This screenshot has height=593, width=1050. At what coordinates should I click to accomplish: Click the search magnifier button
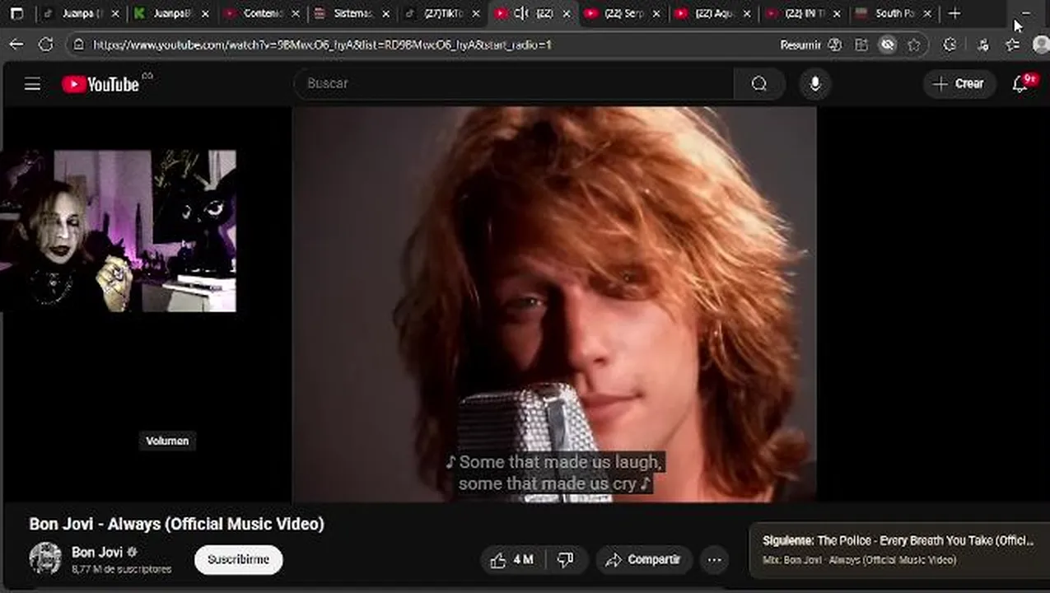[759, 83]
